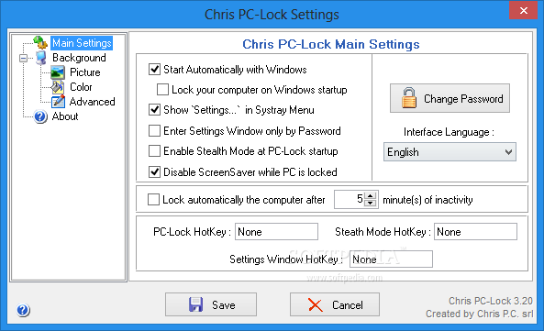Increase inactivity minutes with up arrow
The image size is (544, 331).
click(x=371, y=196)
